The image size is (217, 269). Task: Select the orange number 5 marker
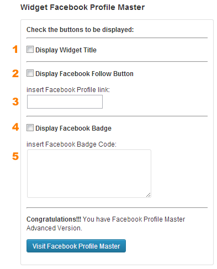15,156
